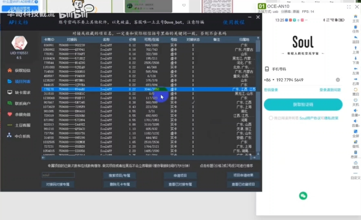Viewport: 361px width, 220px height.
Task: Click 对接码对接专属 button
Action: (x=58, y=184)
